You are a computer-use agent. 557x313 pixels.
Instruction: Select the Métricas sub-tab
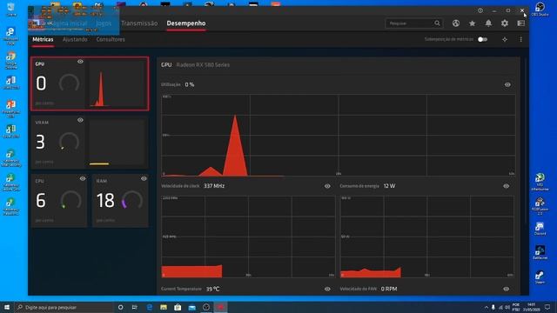(43, 39)
